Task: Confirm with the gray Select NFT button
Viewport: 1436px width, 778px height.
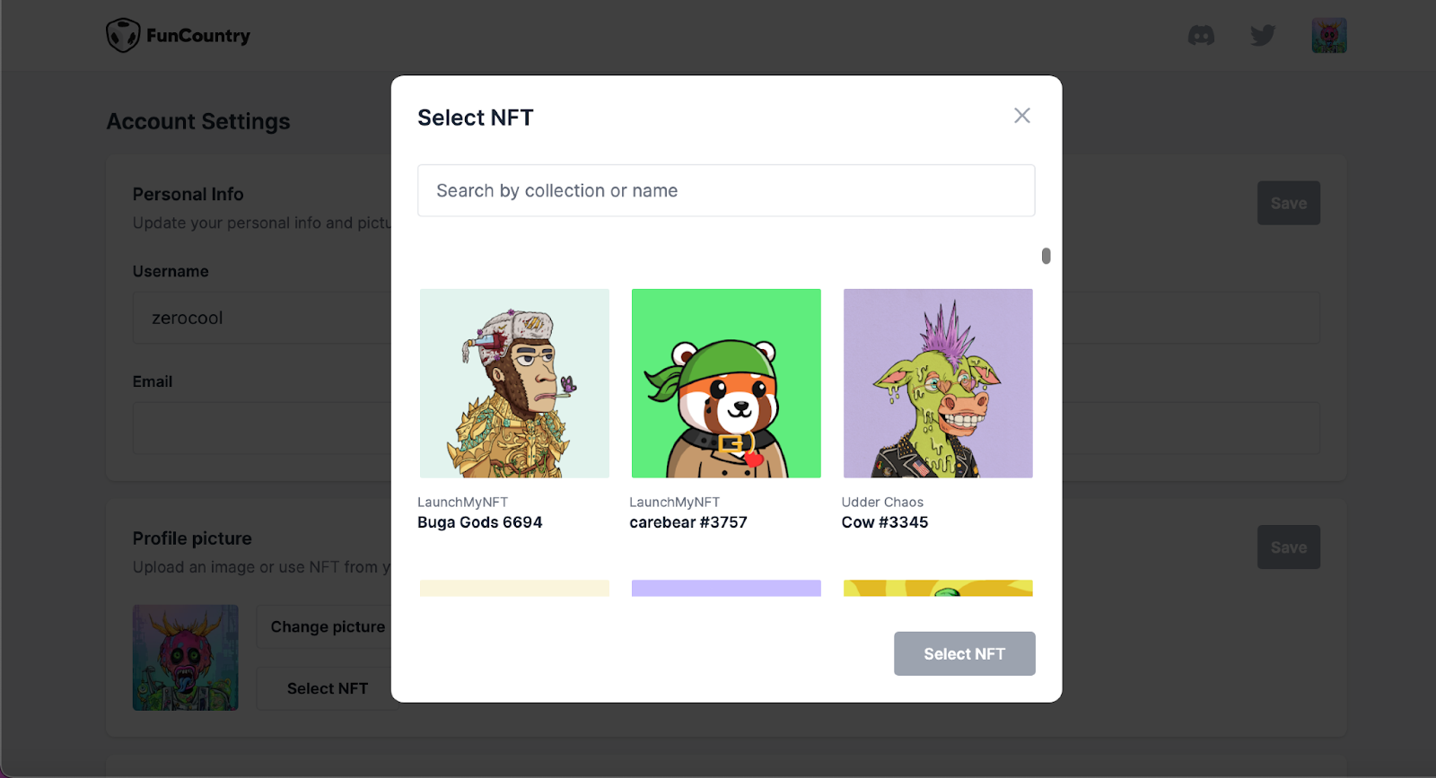Action: (965, 654)
